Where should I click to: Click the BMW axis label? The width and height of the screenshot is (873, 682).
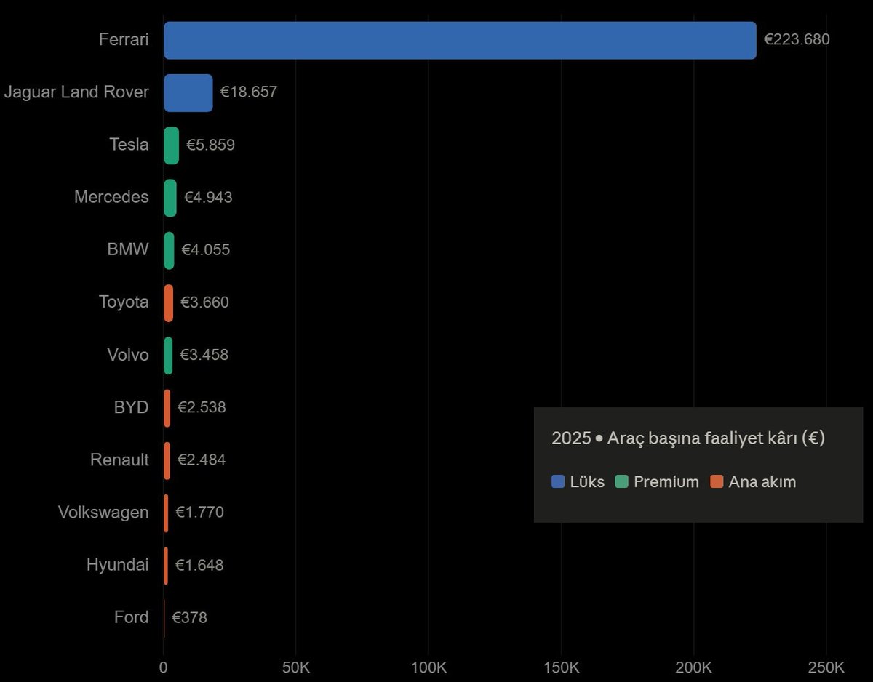coord(128,249)
